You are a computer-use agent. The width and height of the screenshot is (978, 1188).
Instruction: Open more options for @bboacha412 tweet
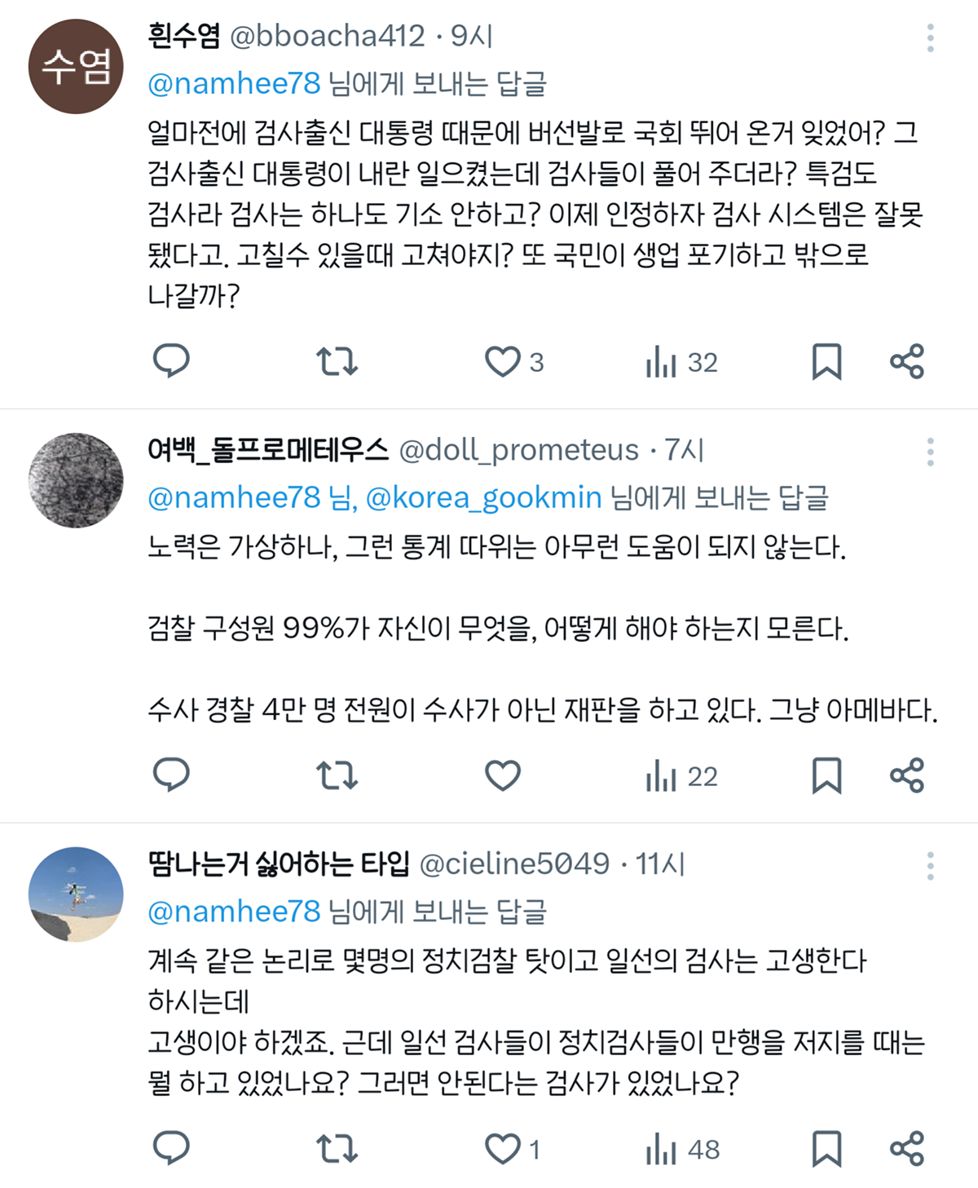point(930,38)
